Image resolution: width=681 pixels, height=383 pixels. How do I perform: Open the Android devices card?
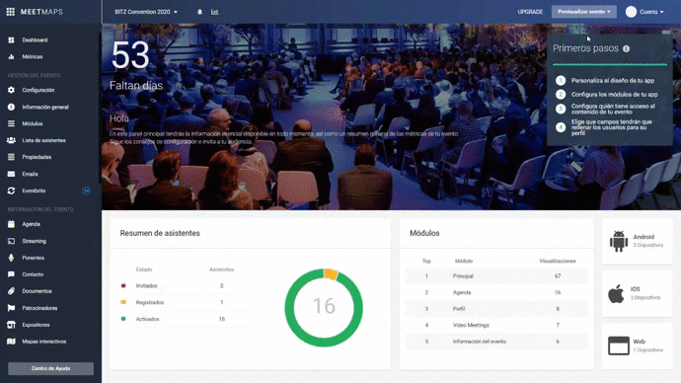point(638,242)
